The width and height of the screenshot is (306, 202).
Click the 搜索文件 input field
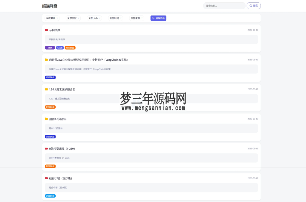[224, 5]
